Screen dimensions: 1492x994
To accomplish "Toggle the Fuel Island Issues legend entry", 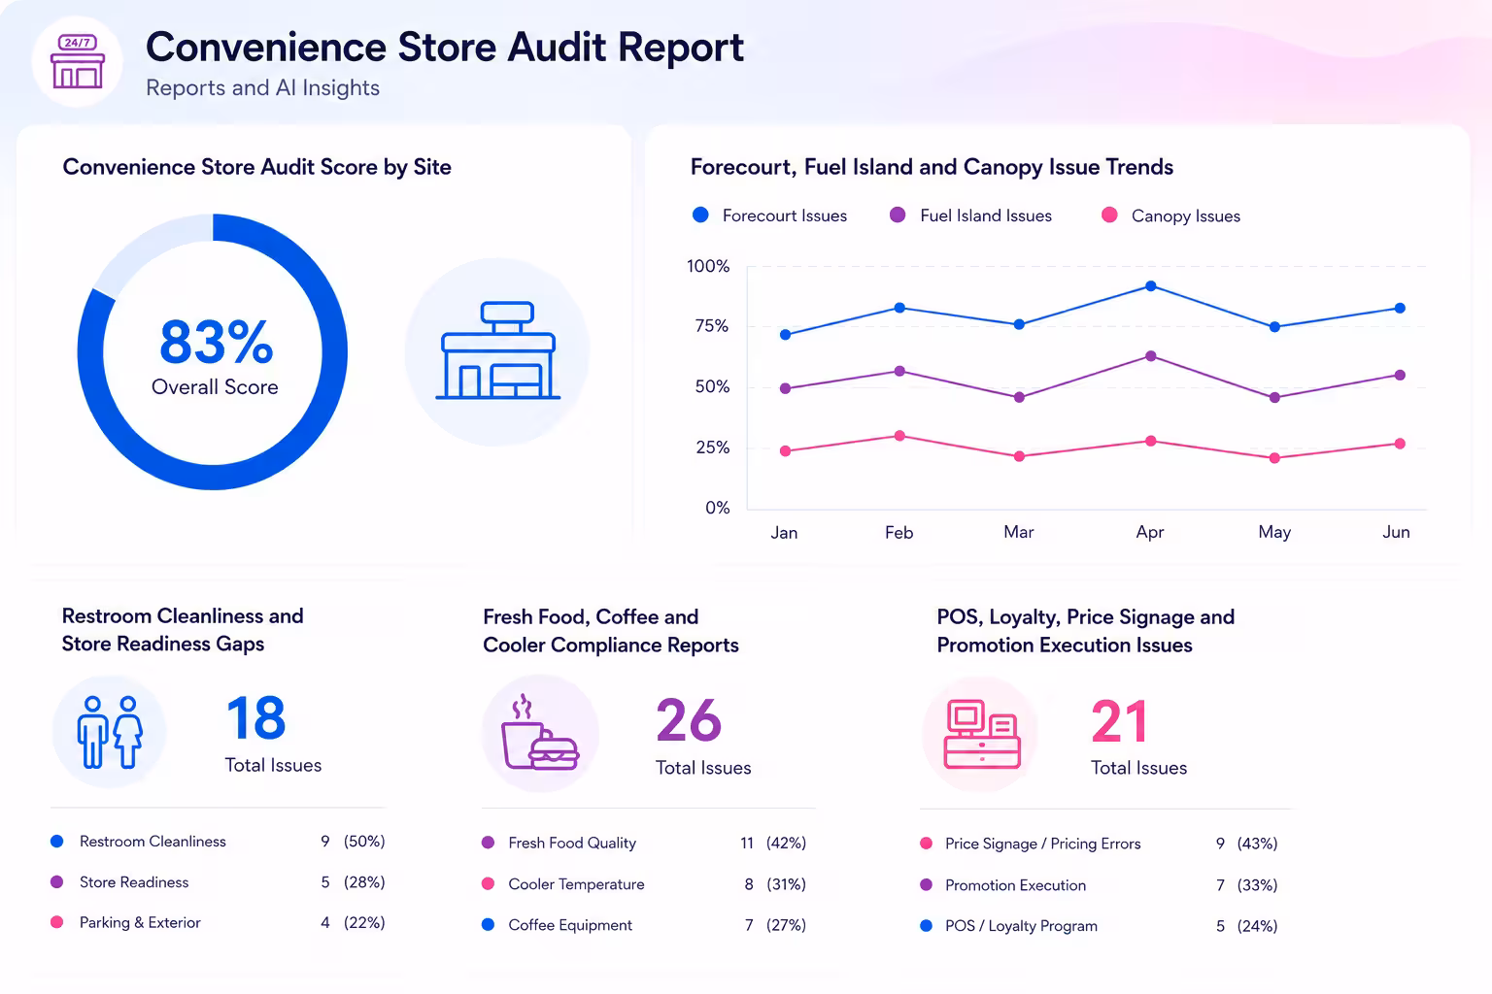I will point(970,215).
